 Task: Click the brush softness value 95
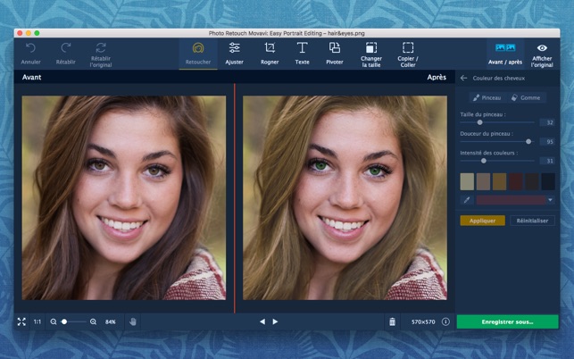click(x=547, y=141)
